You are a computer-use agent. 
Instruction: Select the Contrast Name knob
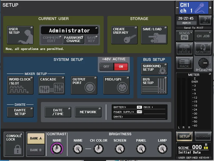pos(57,149)
